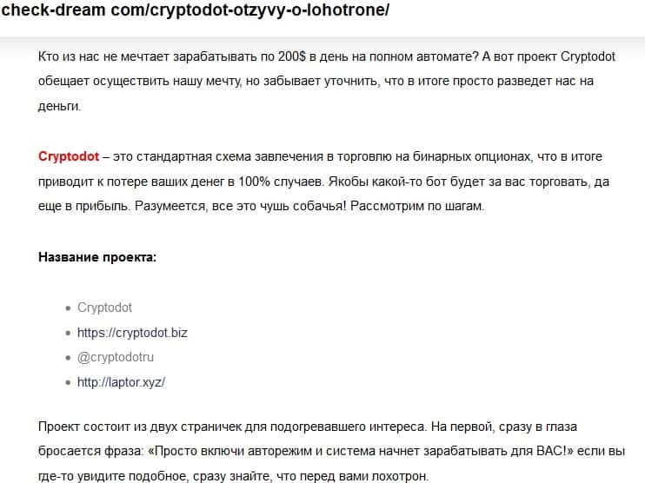The height and width of the screenshot is (483, 645).
Task: Open the http://laptor.xyz/ link
Action: point(121,382)
